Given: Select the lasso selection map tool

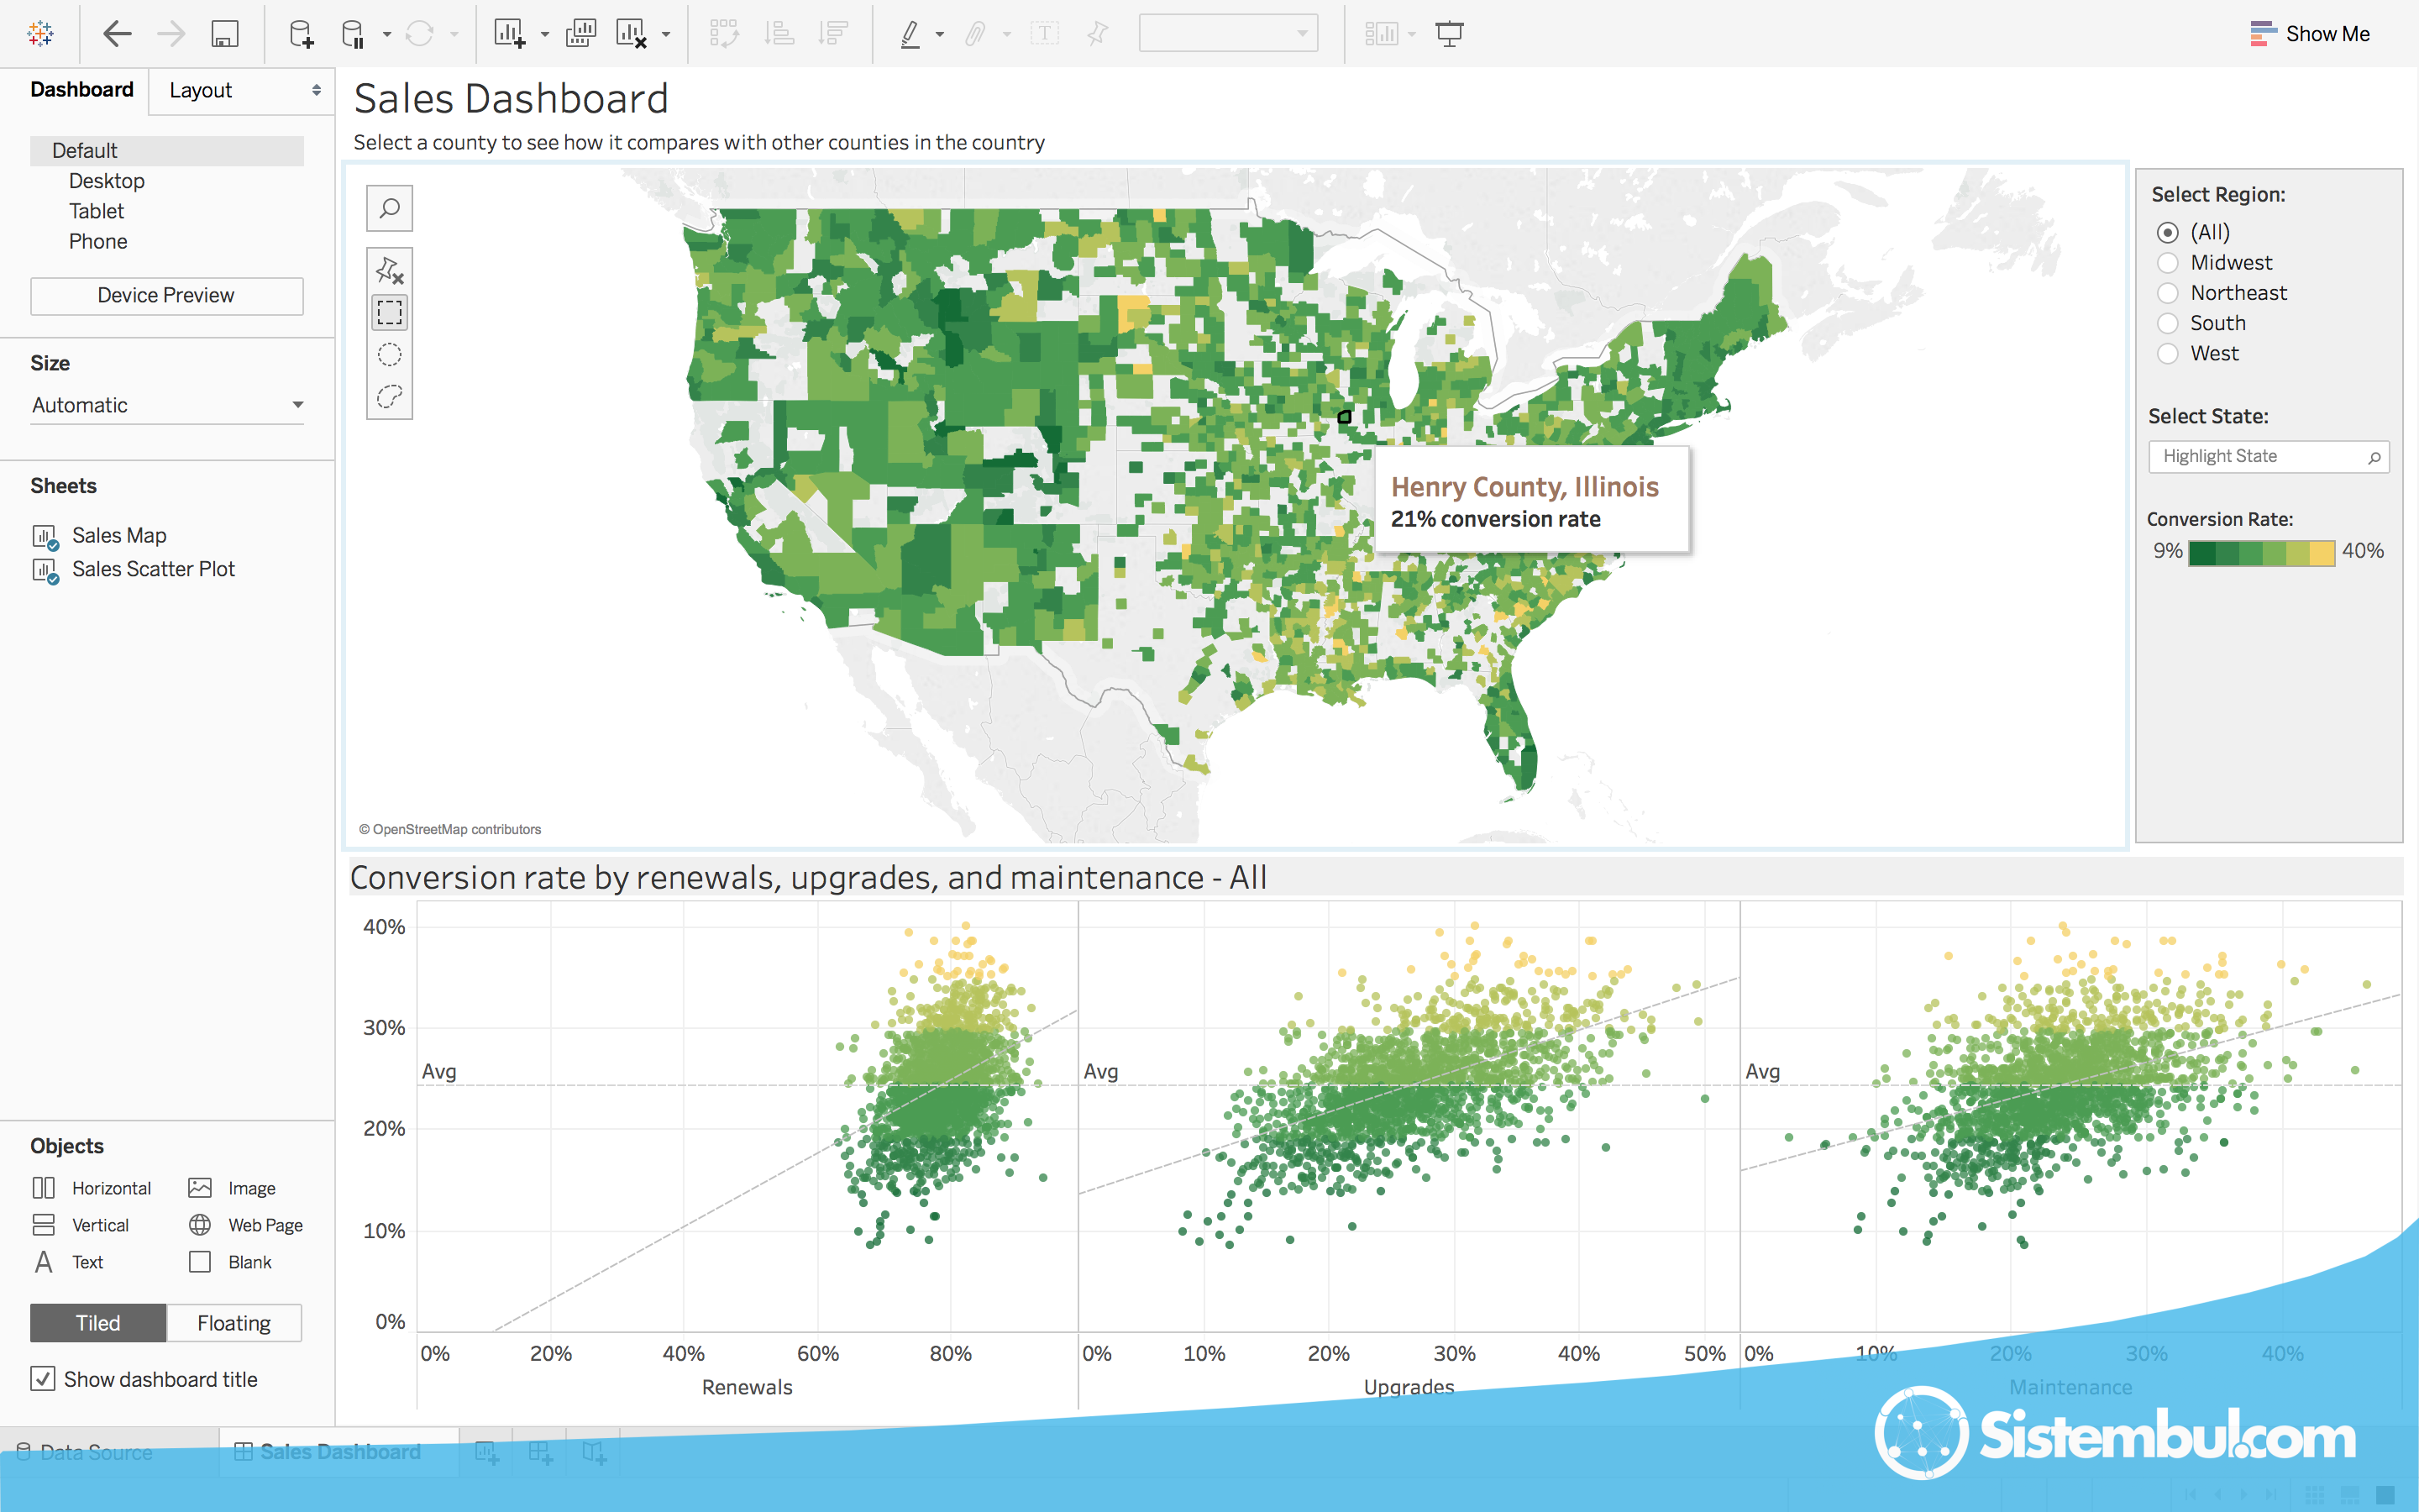Looking at the screenshot, I should pos(390,397).
